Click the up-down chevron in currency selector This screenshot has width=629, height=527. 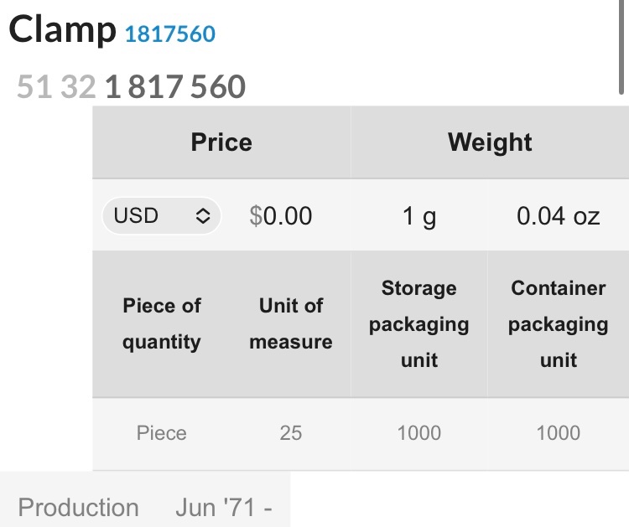(x=203, y=215)
